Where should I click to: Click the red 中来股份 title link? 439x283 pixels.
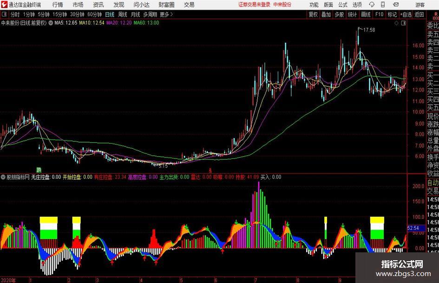(282, 5)
